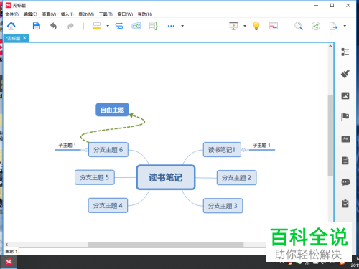Open the theme styles panel in sidebar
359x269 pixels.
coord(345,139)
